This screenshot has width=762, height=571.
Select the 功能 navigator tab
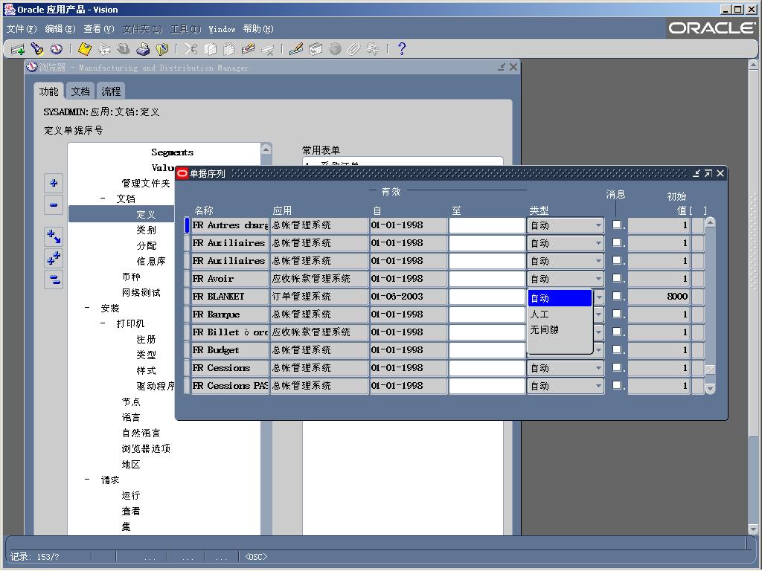coord(48,91)
